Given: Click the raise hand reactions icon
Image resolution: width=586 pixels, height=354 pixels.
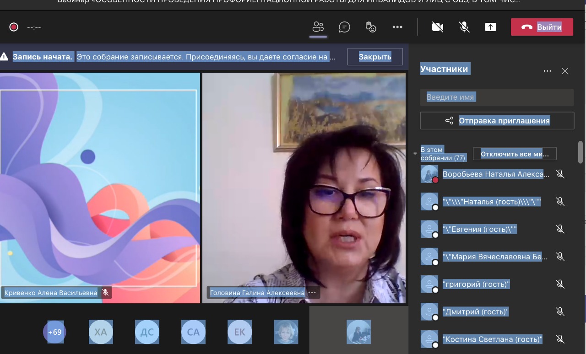Looking at the screenshot, I should [371, 27].
